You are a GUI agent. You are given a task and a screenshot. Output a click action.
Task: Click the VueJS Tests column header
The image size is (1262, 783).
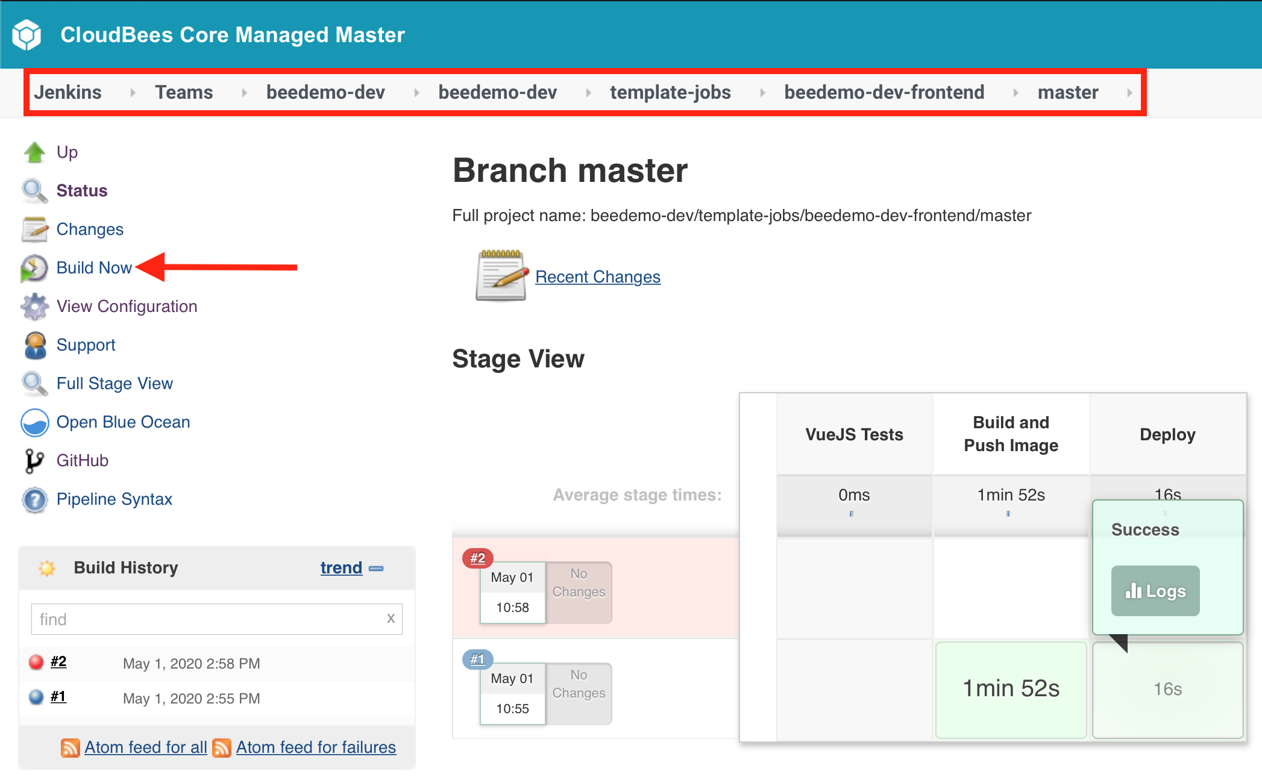tap(854, 434)
